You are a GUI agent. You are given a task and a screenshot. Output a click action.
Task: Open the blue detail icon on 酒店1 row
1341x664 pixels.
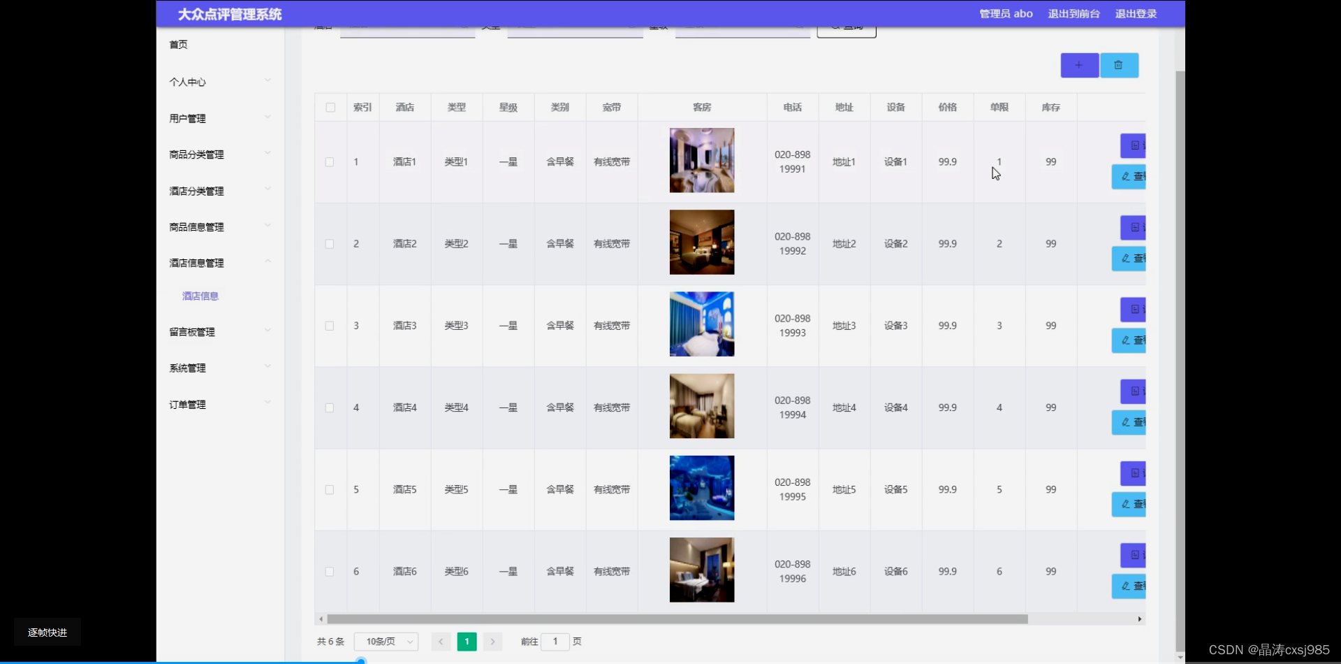(x=1132, y=145)
